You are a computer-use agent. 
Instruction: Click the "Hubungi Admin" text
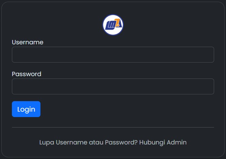[x=163, y=142]
